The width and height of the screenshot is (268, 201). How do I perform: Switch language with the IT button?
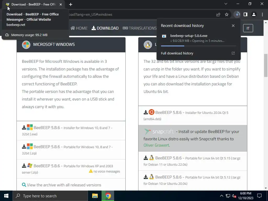[248, 28]
